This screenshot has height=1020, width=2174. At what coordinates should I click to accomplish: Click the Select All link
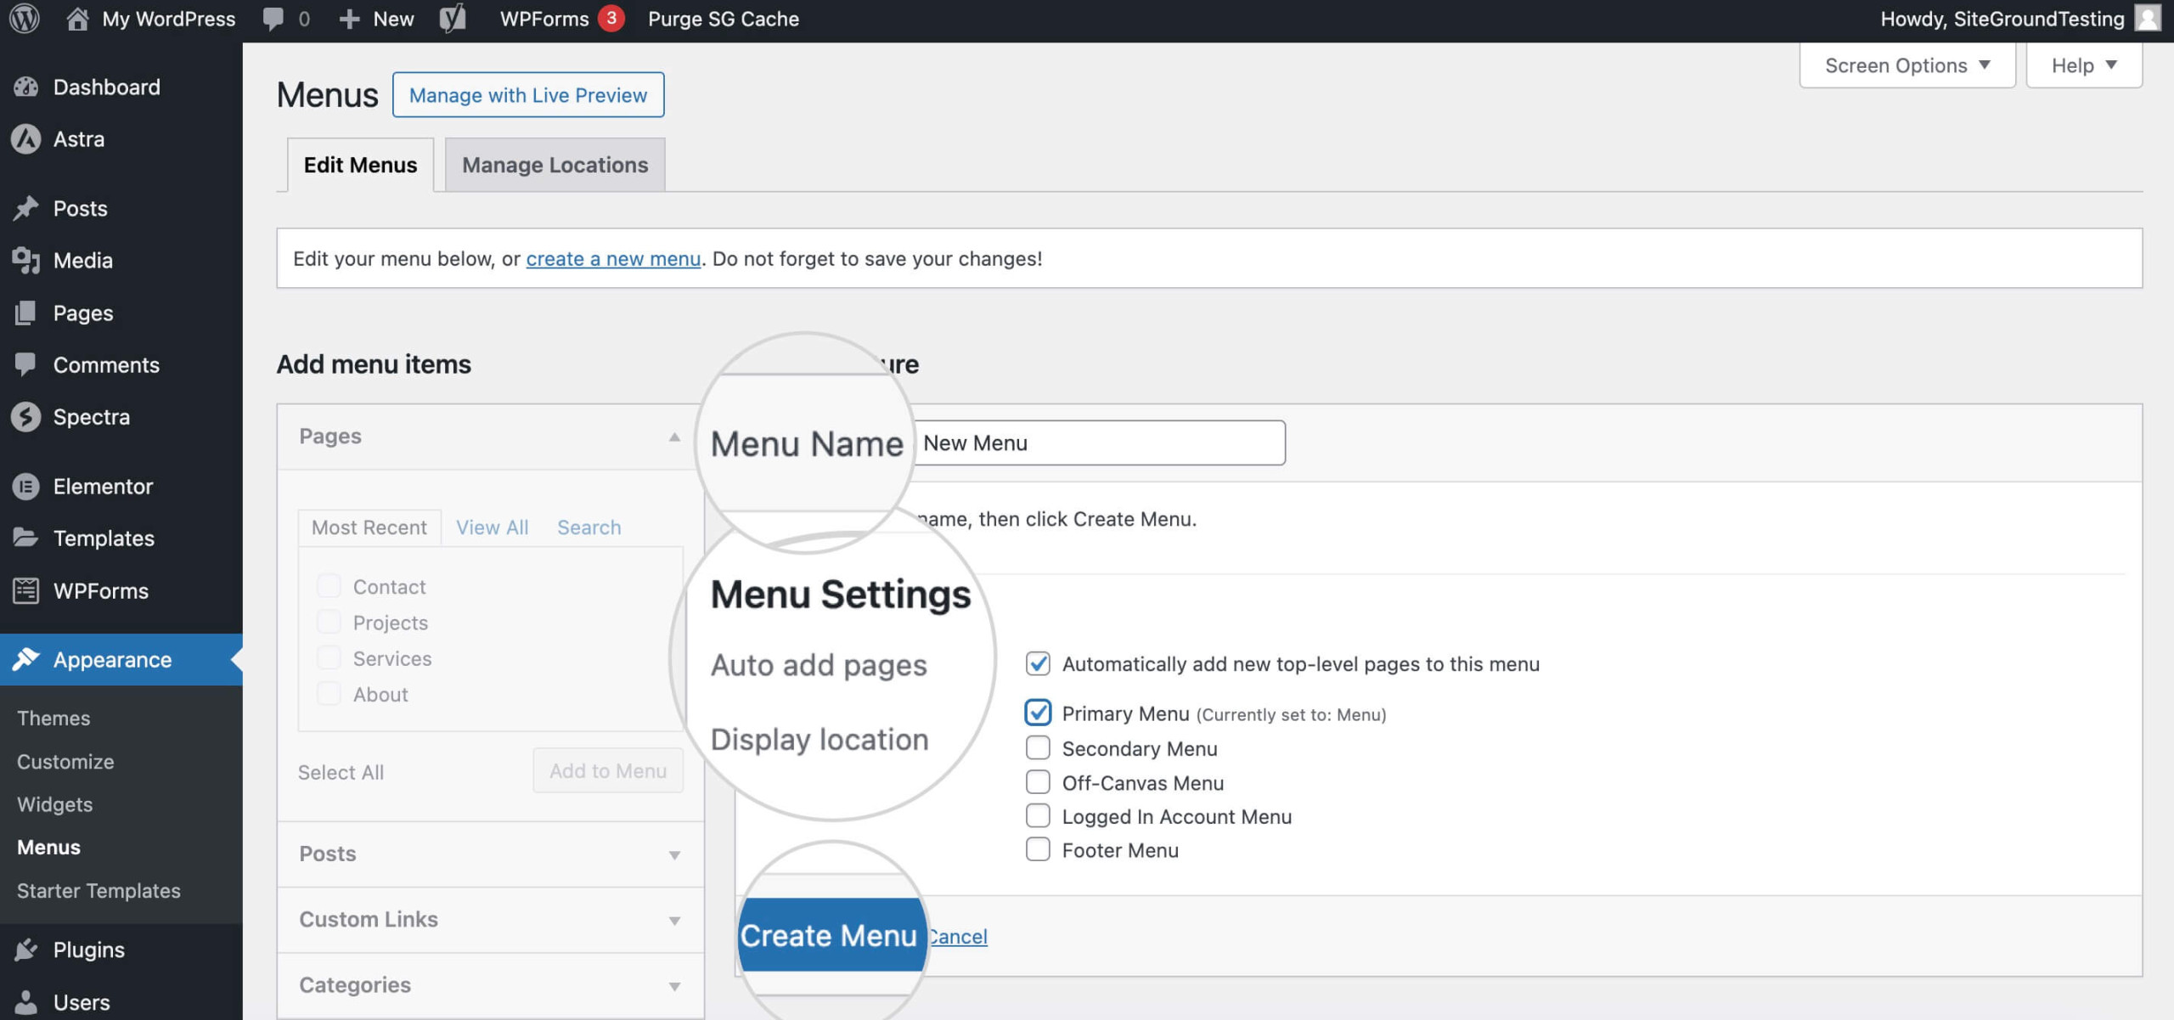(341, 772)
